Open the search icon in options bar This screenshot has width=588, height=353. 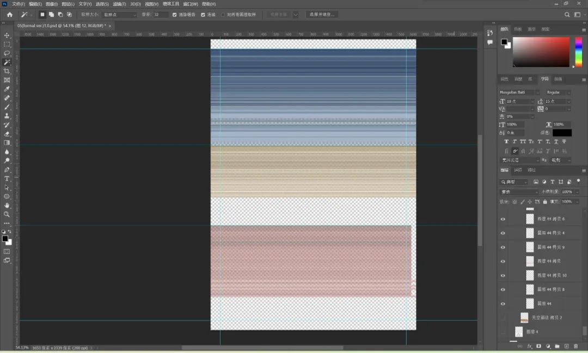(x=567, y=15)
